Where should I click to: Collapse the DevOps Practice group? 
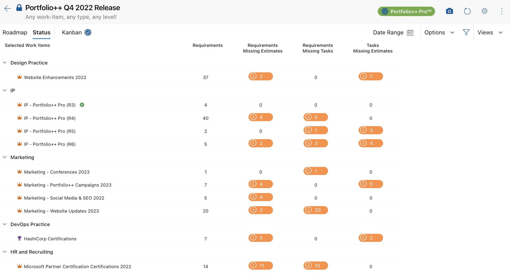pos(5,224)
